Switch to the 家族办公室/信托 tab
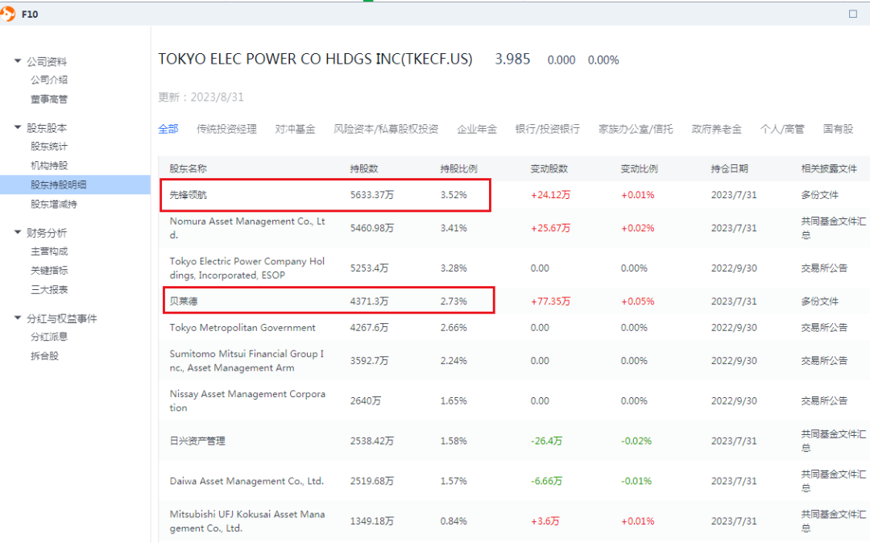 point(636,129)
